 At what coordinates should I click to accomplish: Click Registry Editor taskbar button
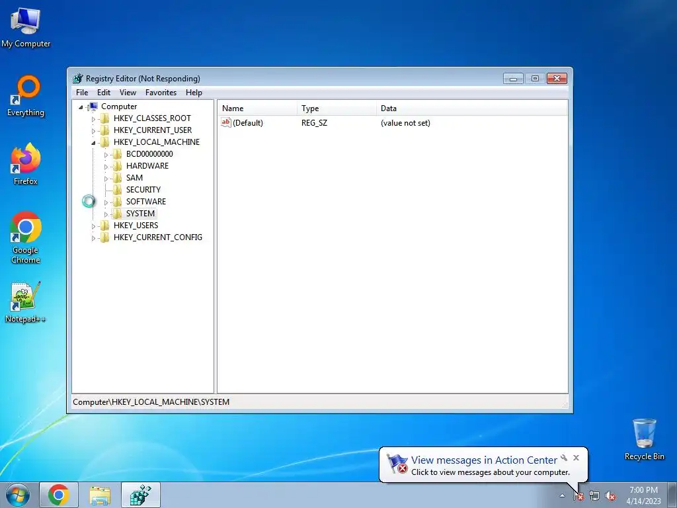pyautogui.click(x=141, y=495)
